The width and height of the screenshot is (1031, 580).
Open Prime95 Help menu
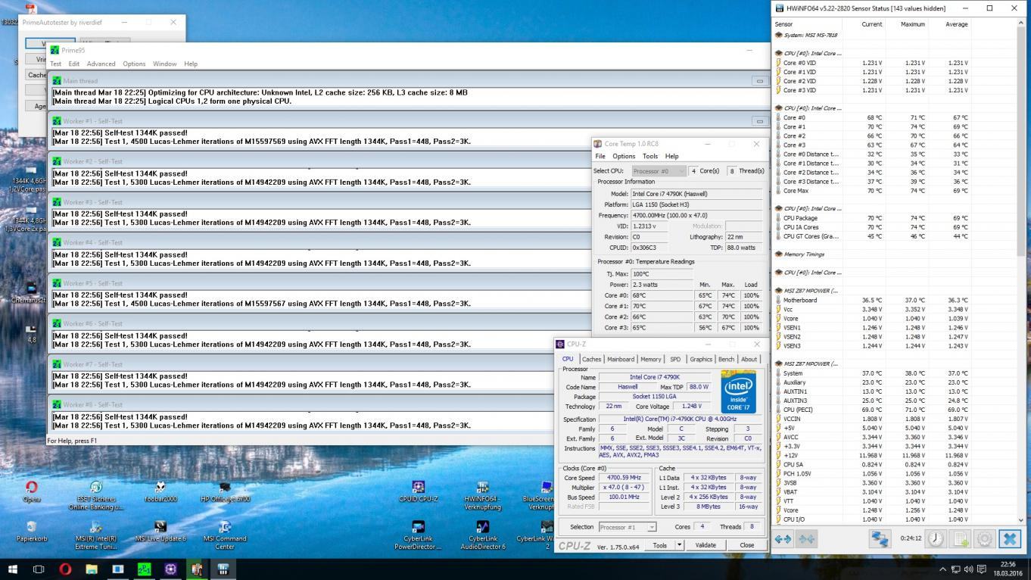click(191, 64)
